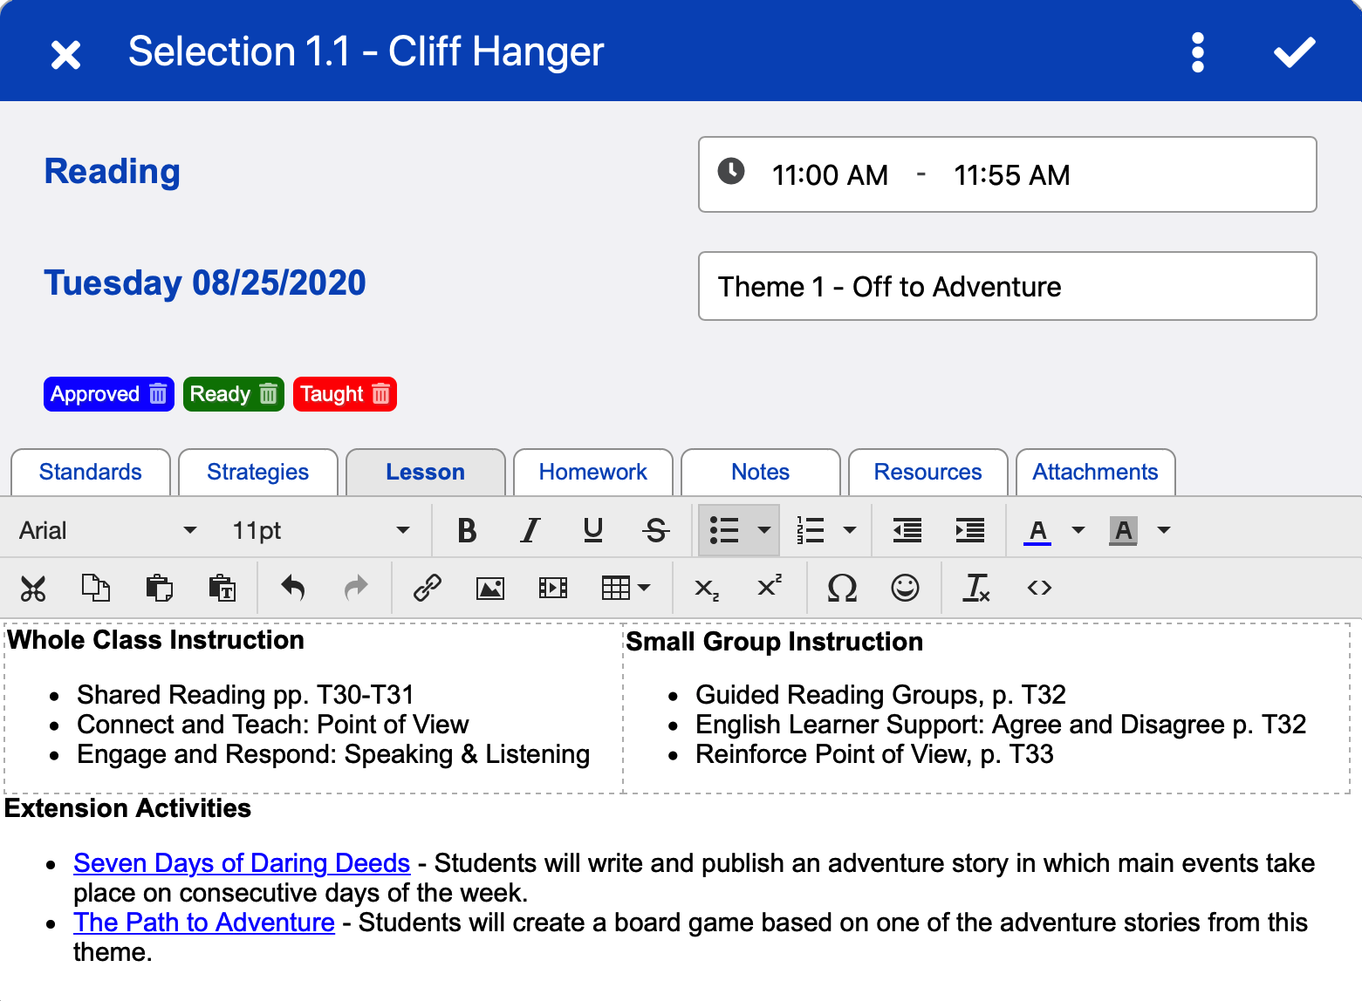Viewport: 1362px width, 1001px height.
Task: Open the font family dropdown
Action: click(x=105, y=530)
